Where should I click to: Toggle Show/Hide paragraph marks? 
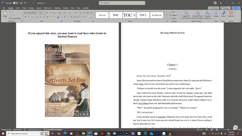tap(91, 13)
